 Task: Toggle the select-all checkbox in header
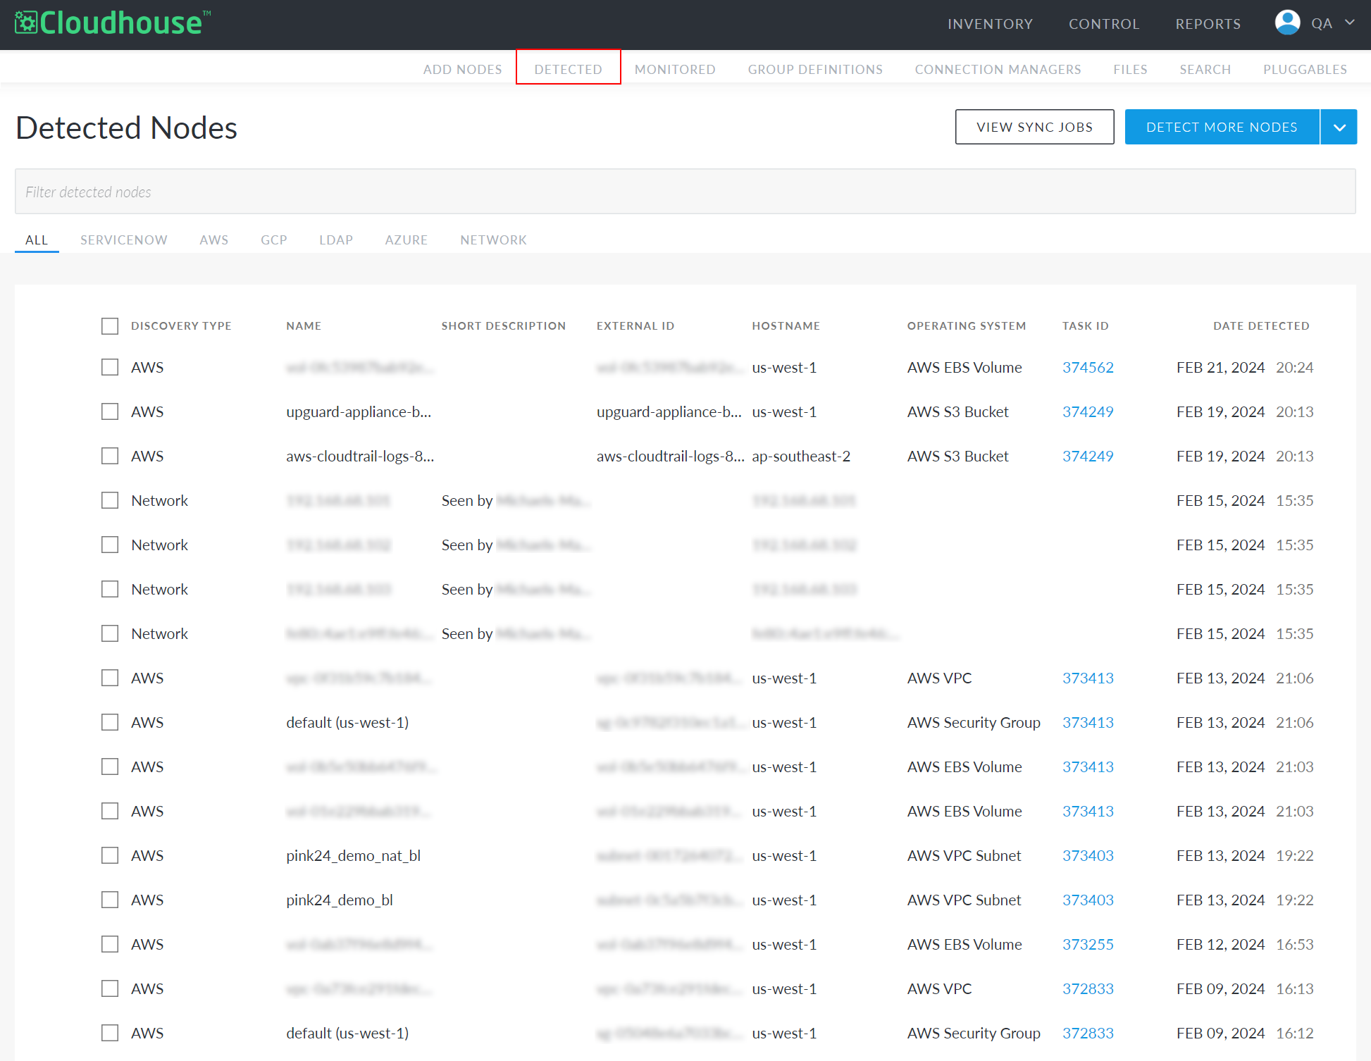pyautogui.click(x=110, y=325)
